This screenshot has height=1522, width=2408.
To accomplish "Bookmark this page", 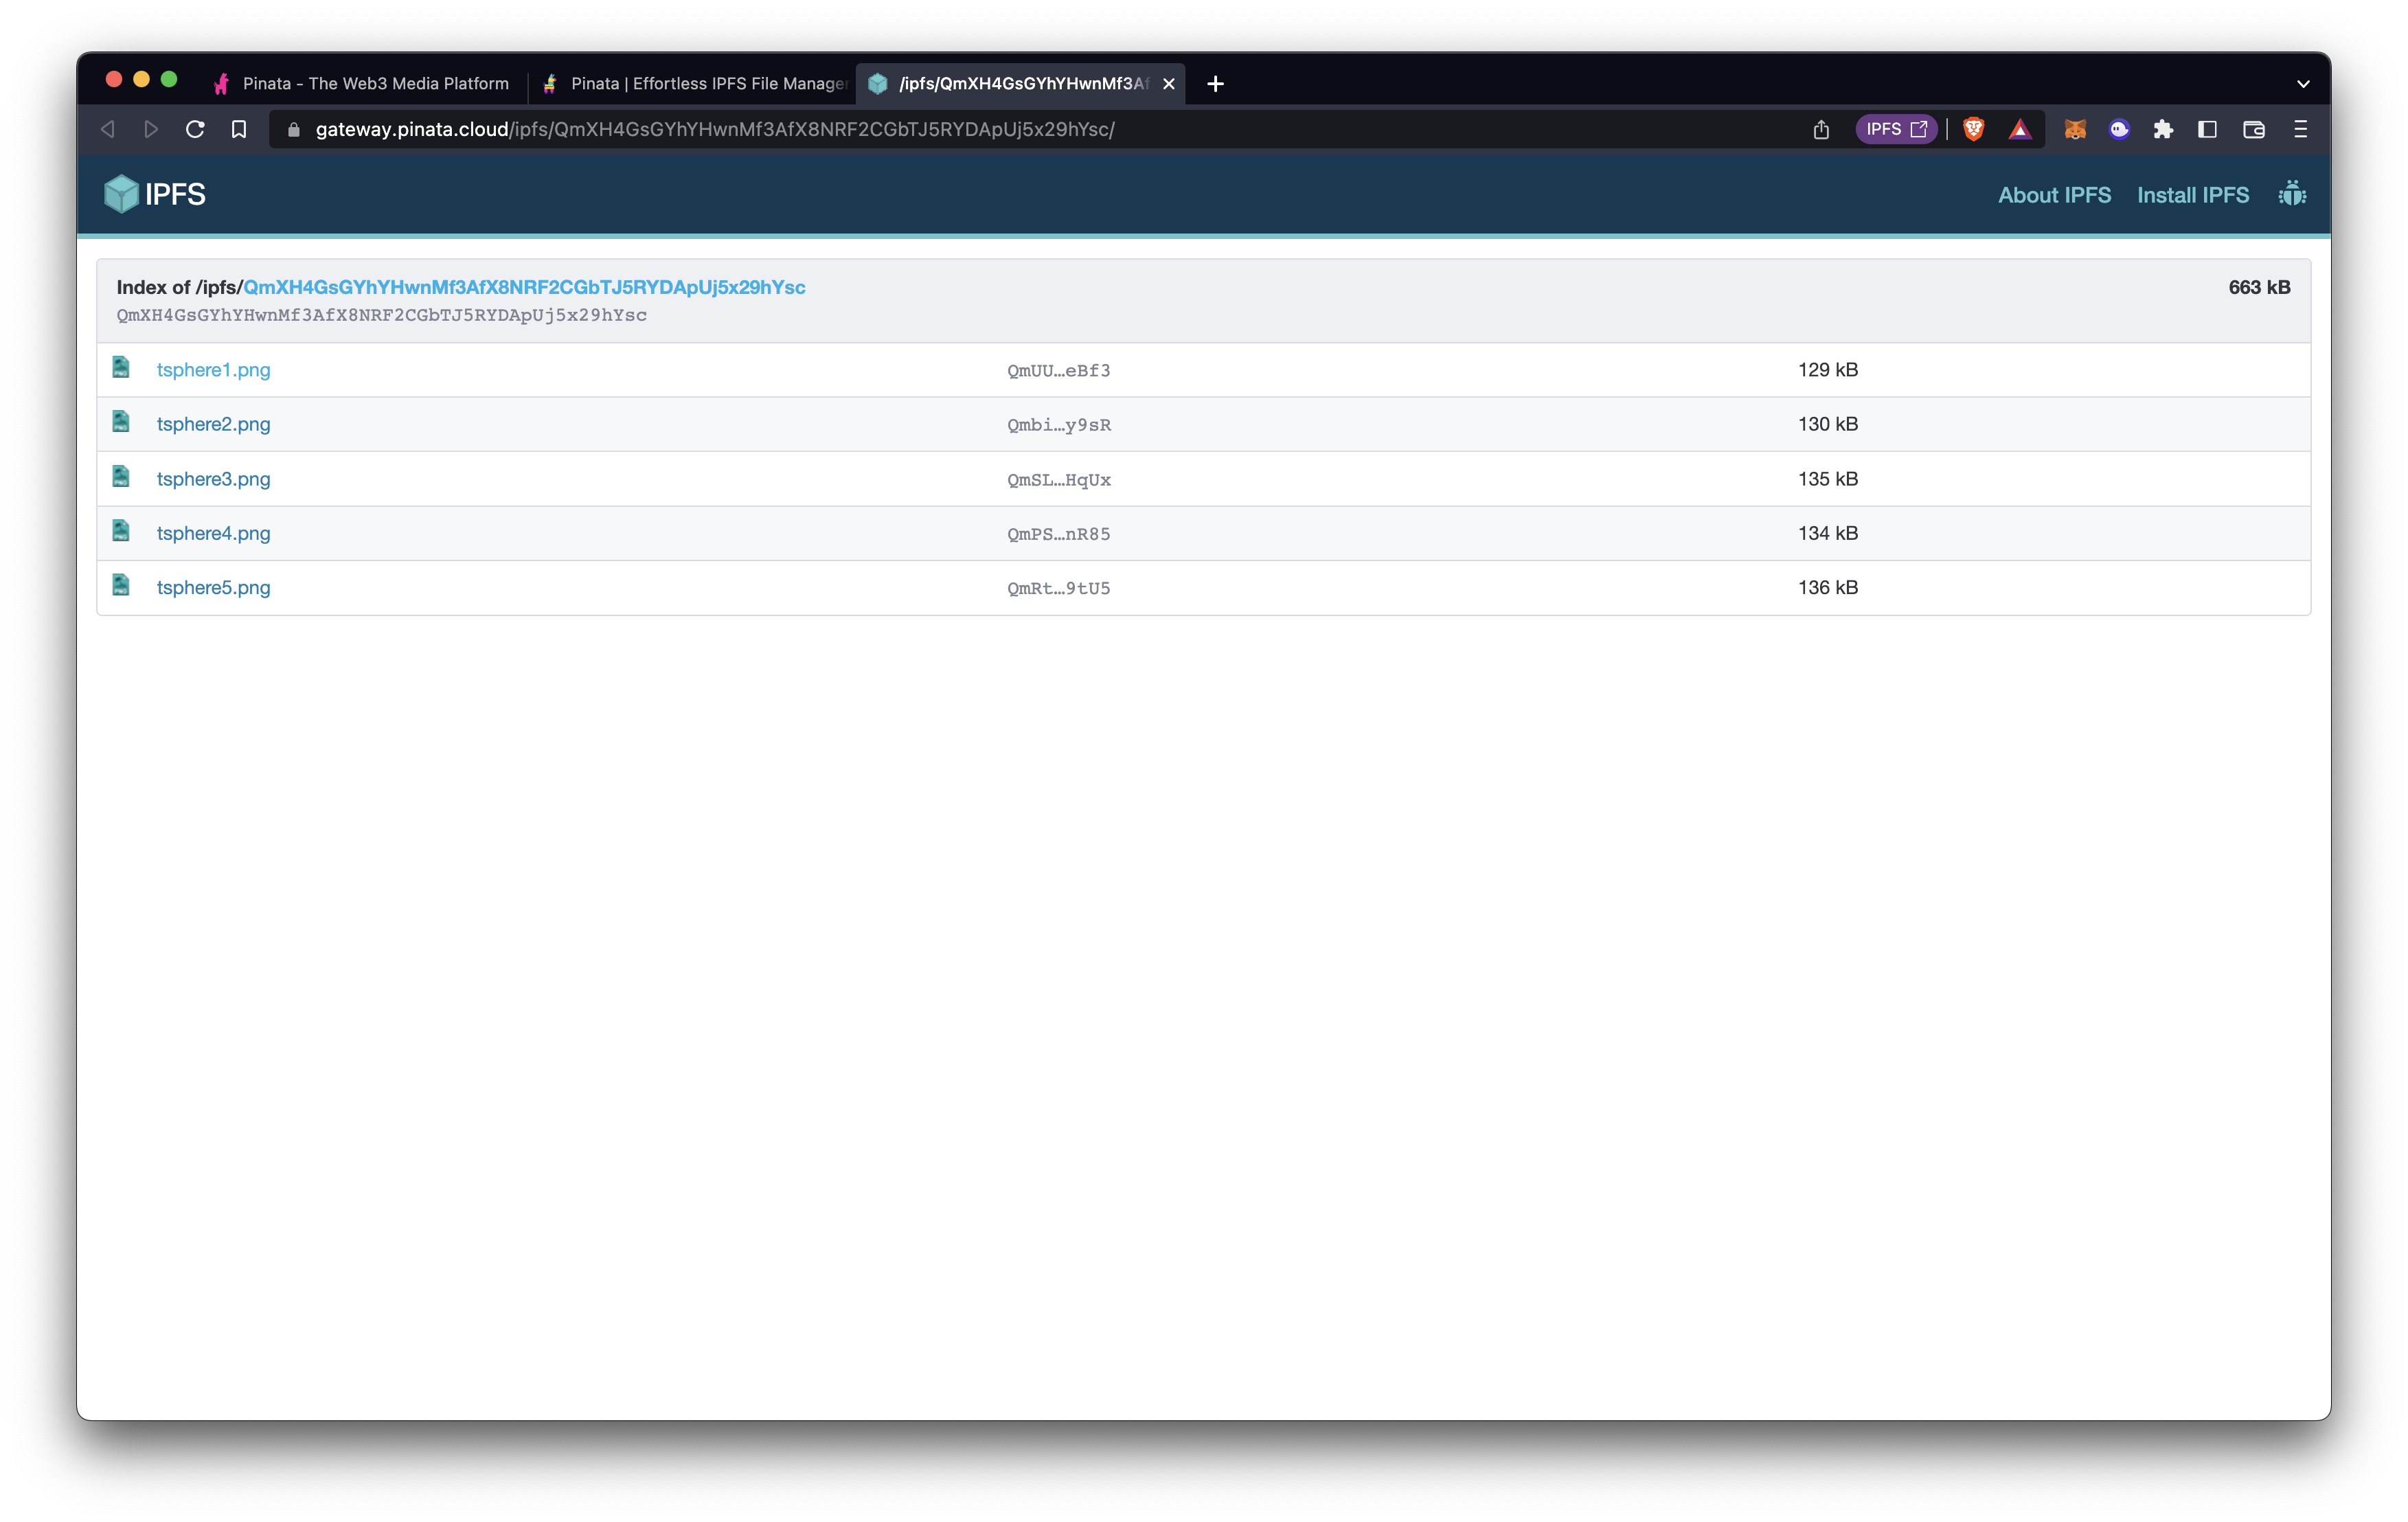I will coord(239,129).
